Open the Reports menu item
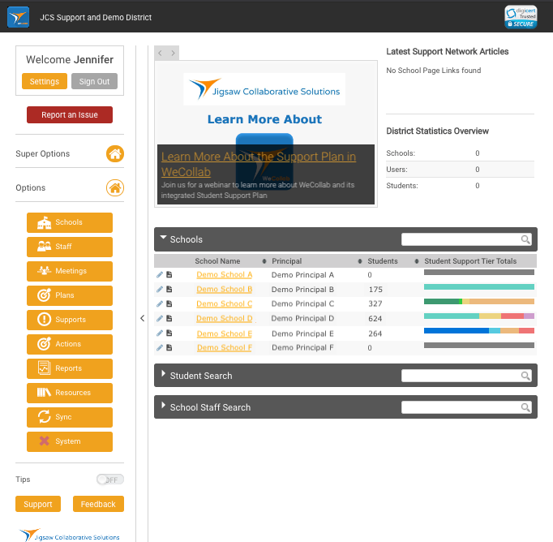The image size is (553, 542). click(70, 368)
